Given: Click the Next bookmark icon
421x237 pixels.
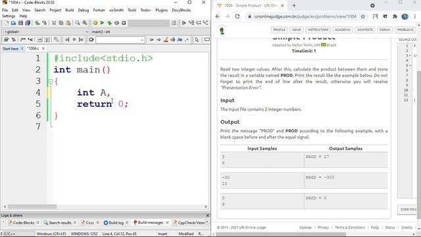Looking at the screenshot, I should coord(81,39).
